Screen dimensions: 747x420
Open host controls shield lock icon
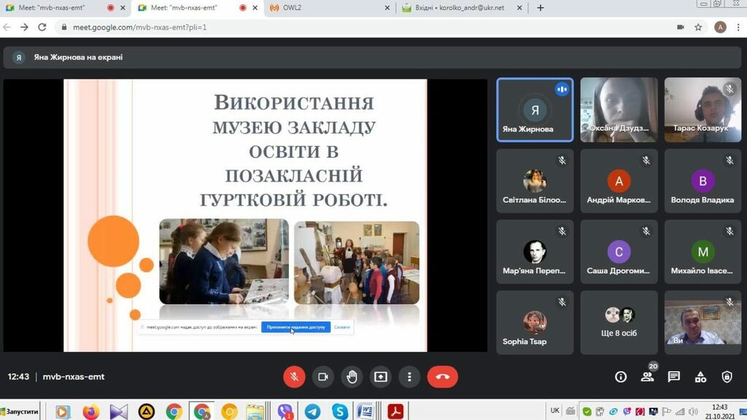[x=727, y=377]
